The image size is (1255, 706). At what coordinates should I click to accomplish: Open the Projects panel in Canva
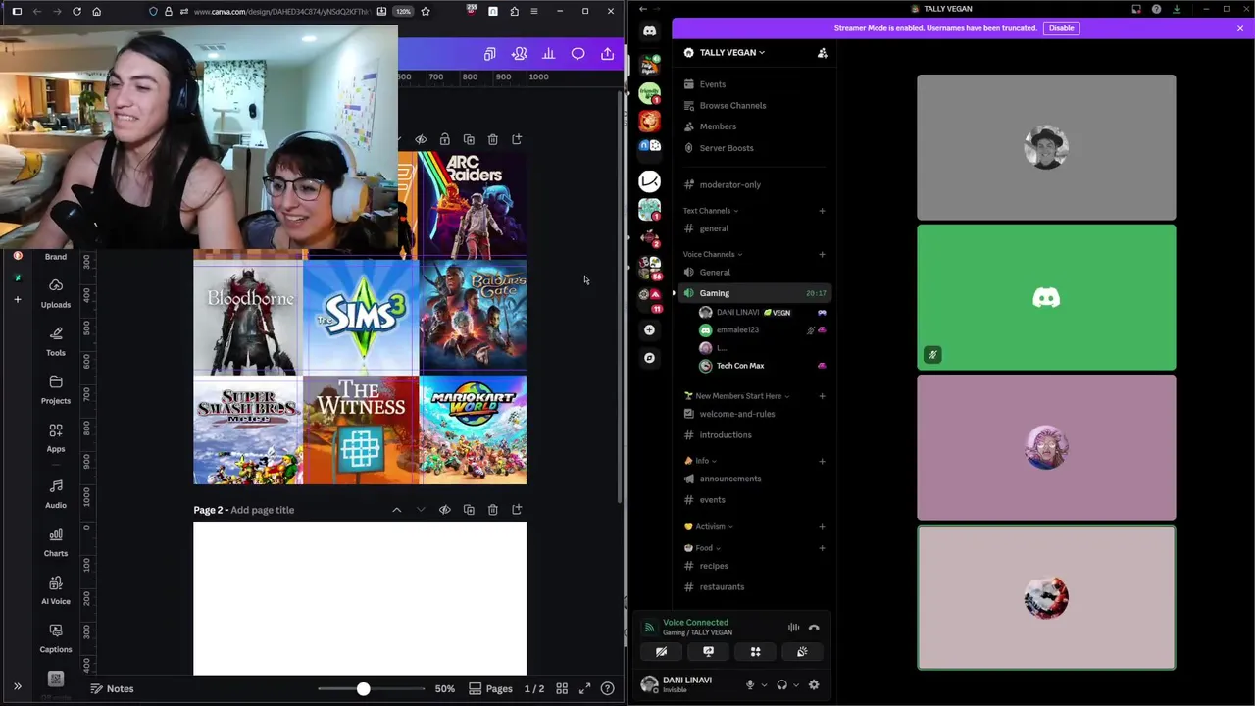click(56, 388)
